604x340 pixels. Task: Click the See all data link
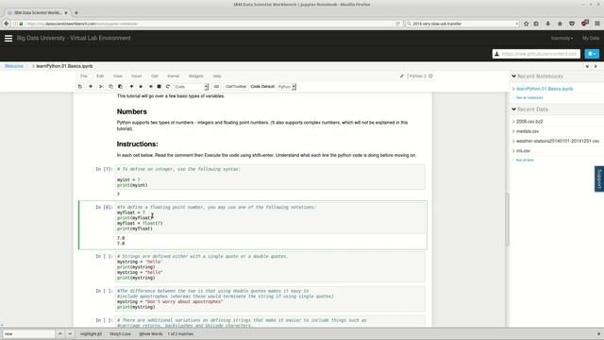(525, 160)
